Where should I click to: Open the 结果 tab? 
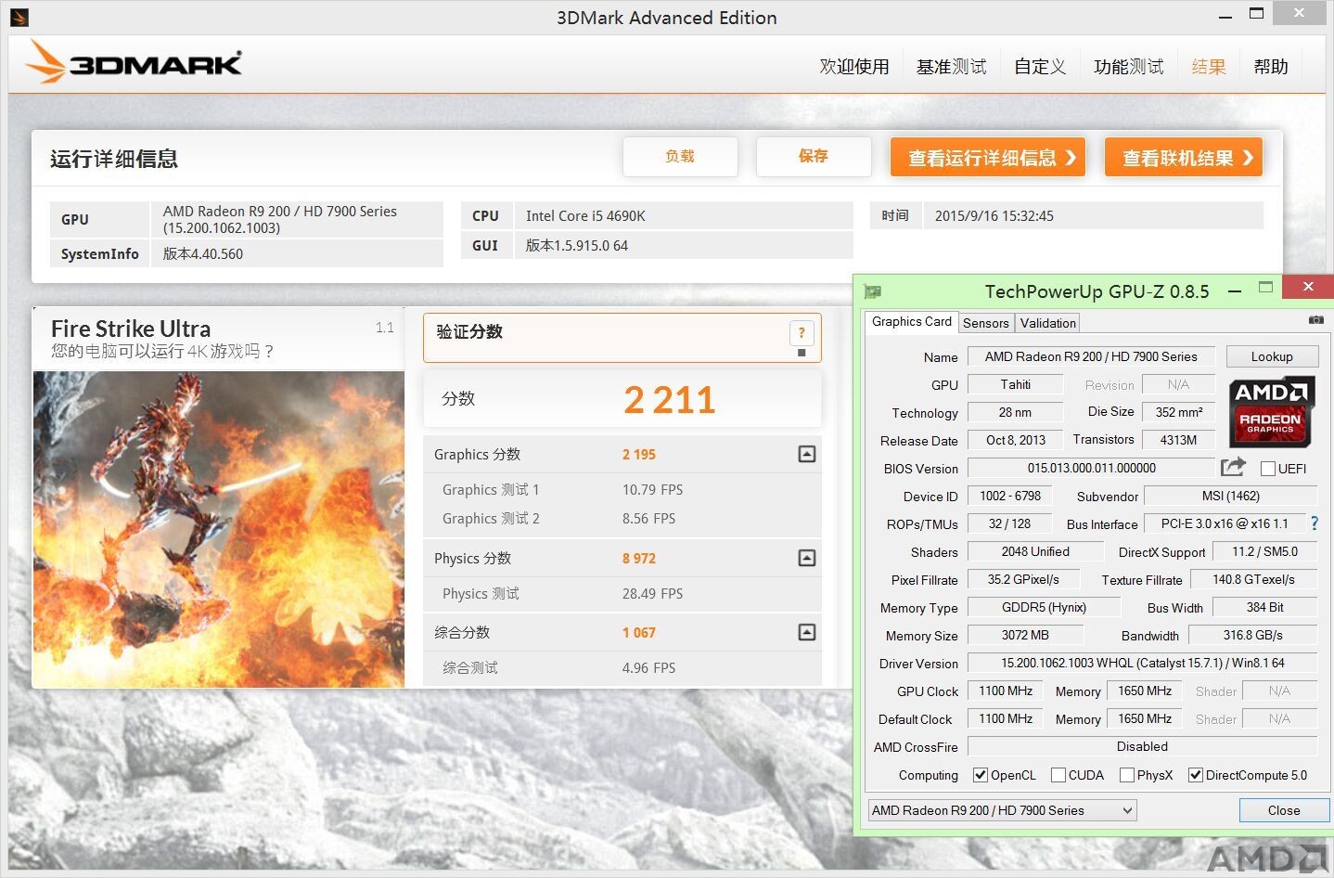pos(1209,67)
